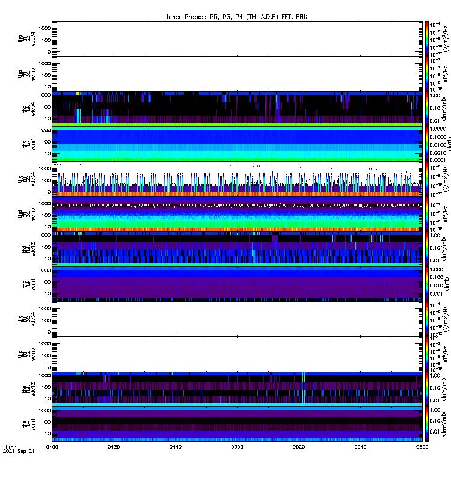This screenshot has width=451, height=481.
Task: Select the the fbk scm1 panel label
Action: tap(29, 424)
